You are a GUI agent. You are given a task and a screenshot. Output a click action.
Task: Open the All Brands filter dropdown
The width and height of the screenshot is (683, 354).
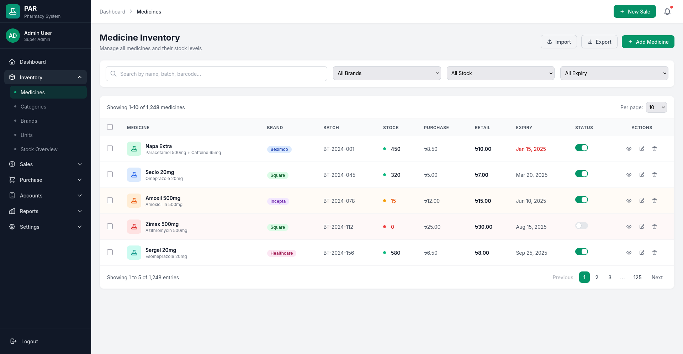point(387,73)
